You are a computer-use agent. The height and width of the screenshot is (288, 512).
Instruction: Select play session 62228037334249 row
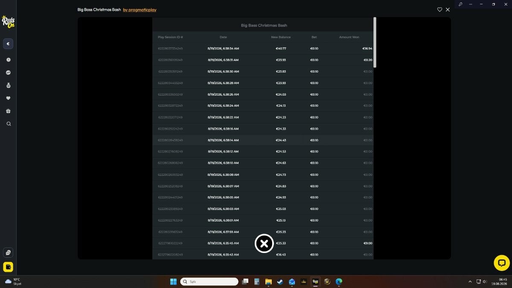pos(263,49)
